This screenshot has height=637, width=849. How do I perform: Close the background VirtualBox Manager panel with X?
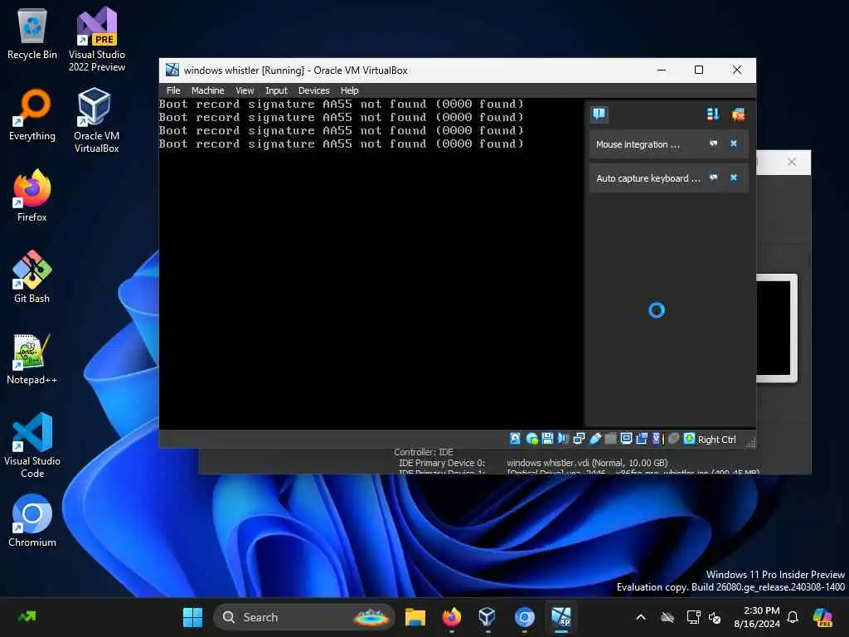[792, 162]
